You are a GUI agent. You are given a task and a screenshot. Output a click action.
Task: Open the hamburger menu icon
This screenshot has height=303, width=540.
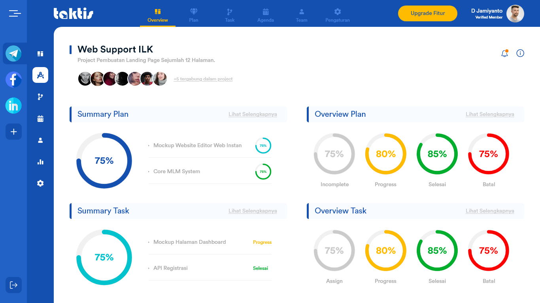pos(15,13)
